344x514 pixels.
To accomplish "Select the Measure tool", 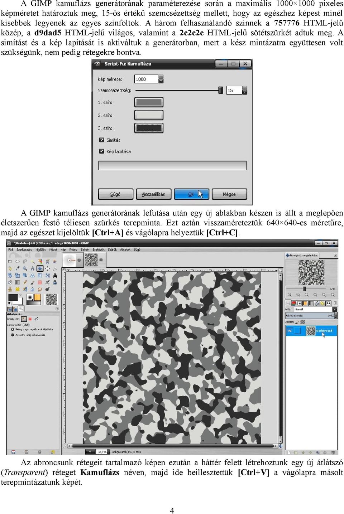I will pyautogui.click(x=33, y=268).
